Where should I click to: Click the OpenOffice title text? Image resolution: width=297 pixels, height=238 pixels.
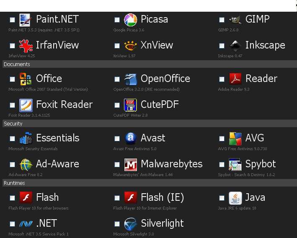coord(165,79)
